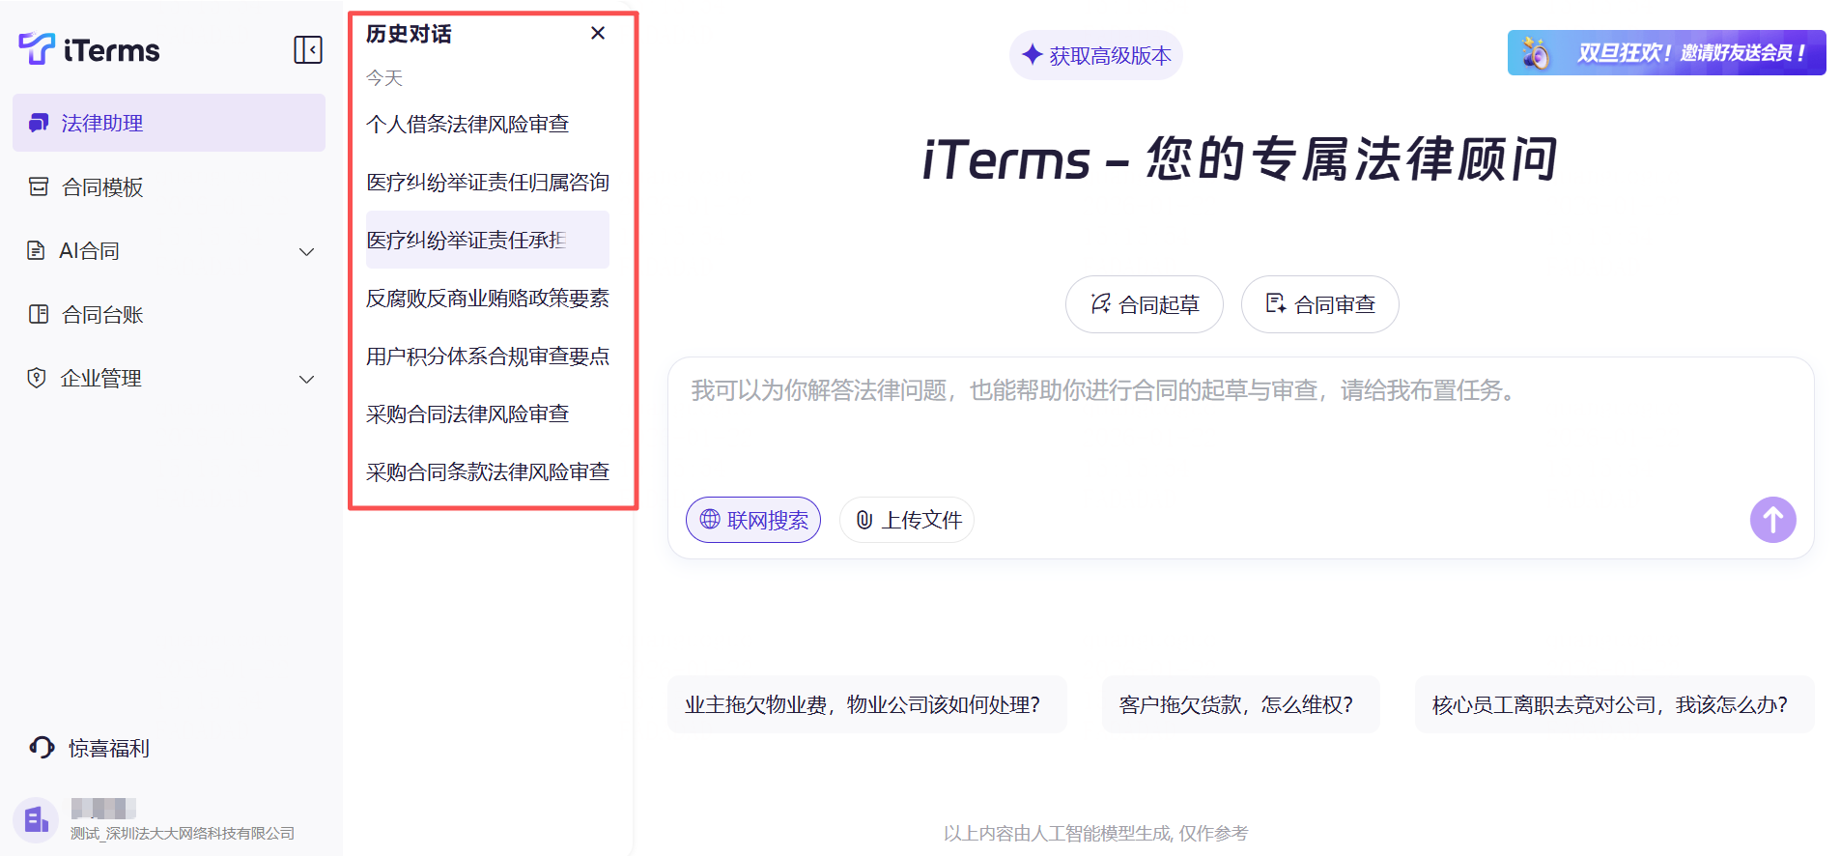Close the 历史对话 panel
The height and width of the screenshot is (856, 1840).
click(598, 33)
